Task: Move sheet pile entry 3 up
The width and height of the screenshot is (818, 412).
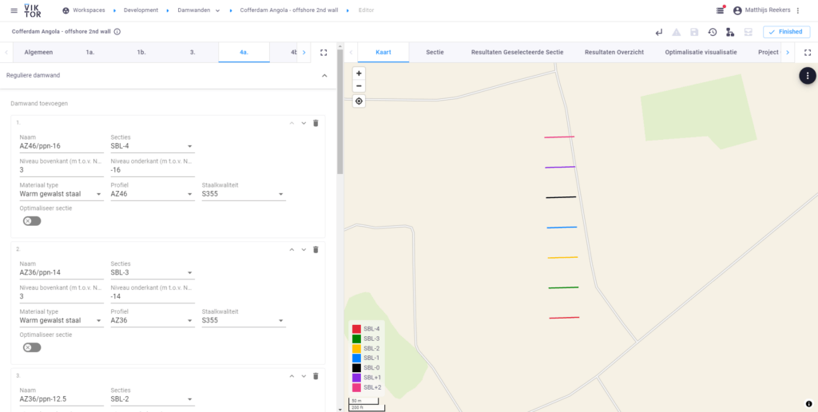Action: click(x=292, y=376)
